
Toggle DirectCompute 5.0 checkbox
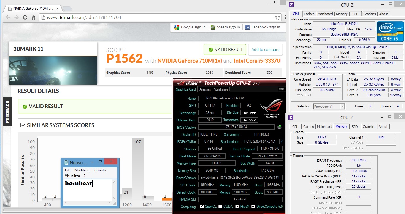click(x=253, y=207)
